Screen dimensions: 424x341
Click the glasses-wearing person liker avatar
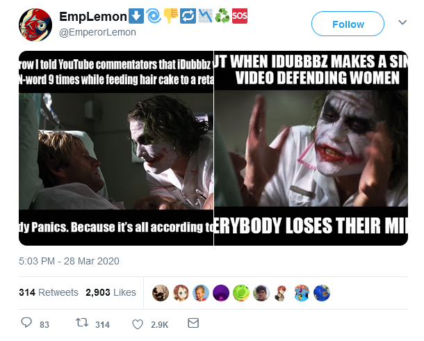tap(261, 293)
